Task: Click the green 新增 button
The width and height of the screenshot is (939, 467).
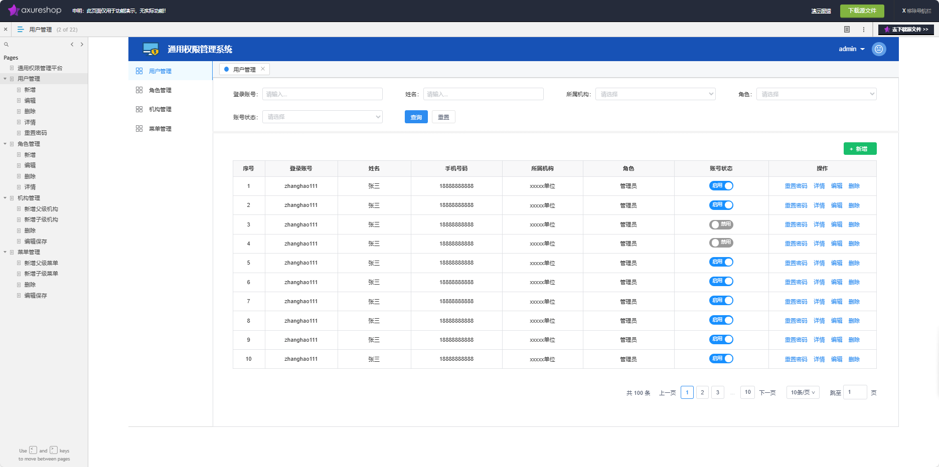Action: click(x=860, y=149)
